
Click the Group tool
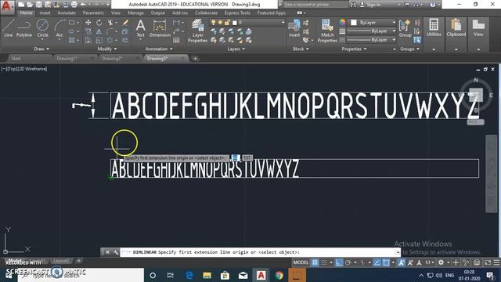tap(405, 28)
